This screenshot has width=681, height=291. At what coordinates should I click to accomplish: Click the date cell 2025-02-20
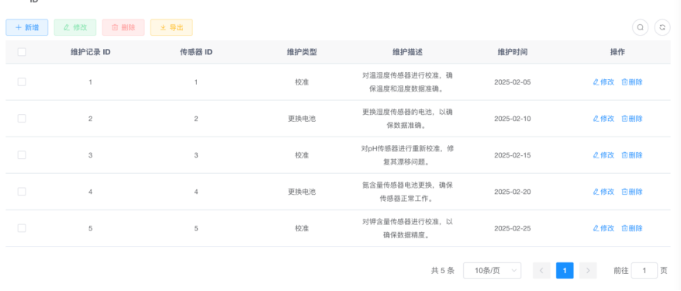pos(513,192)
